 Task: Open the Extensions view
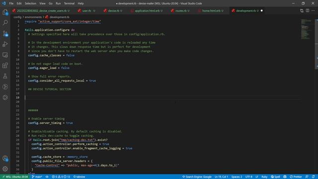coord(5,65)
